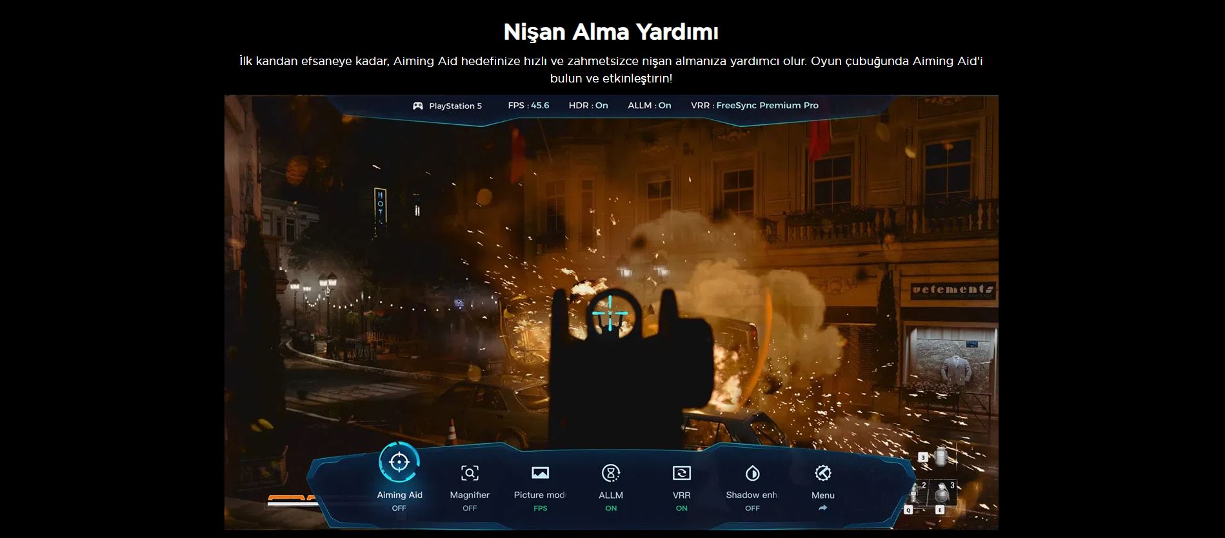Click the 'Nişan Alma Yardımı' heading
1225x538 pixels.
tap(611, 32)
